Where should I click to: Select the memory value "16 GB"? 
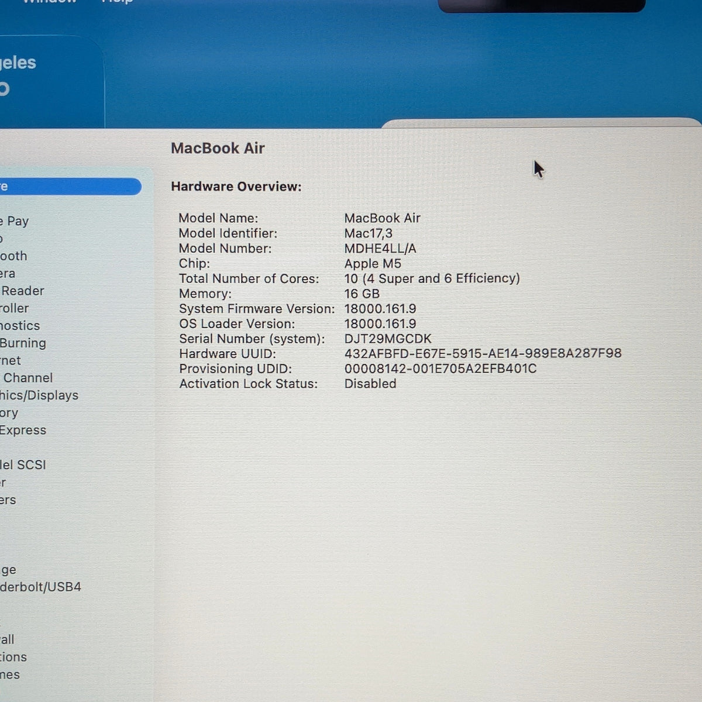pyautogui.click(x=362, y=294)
